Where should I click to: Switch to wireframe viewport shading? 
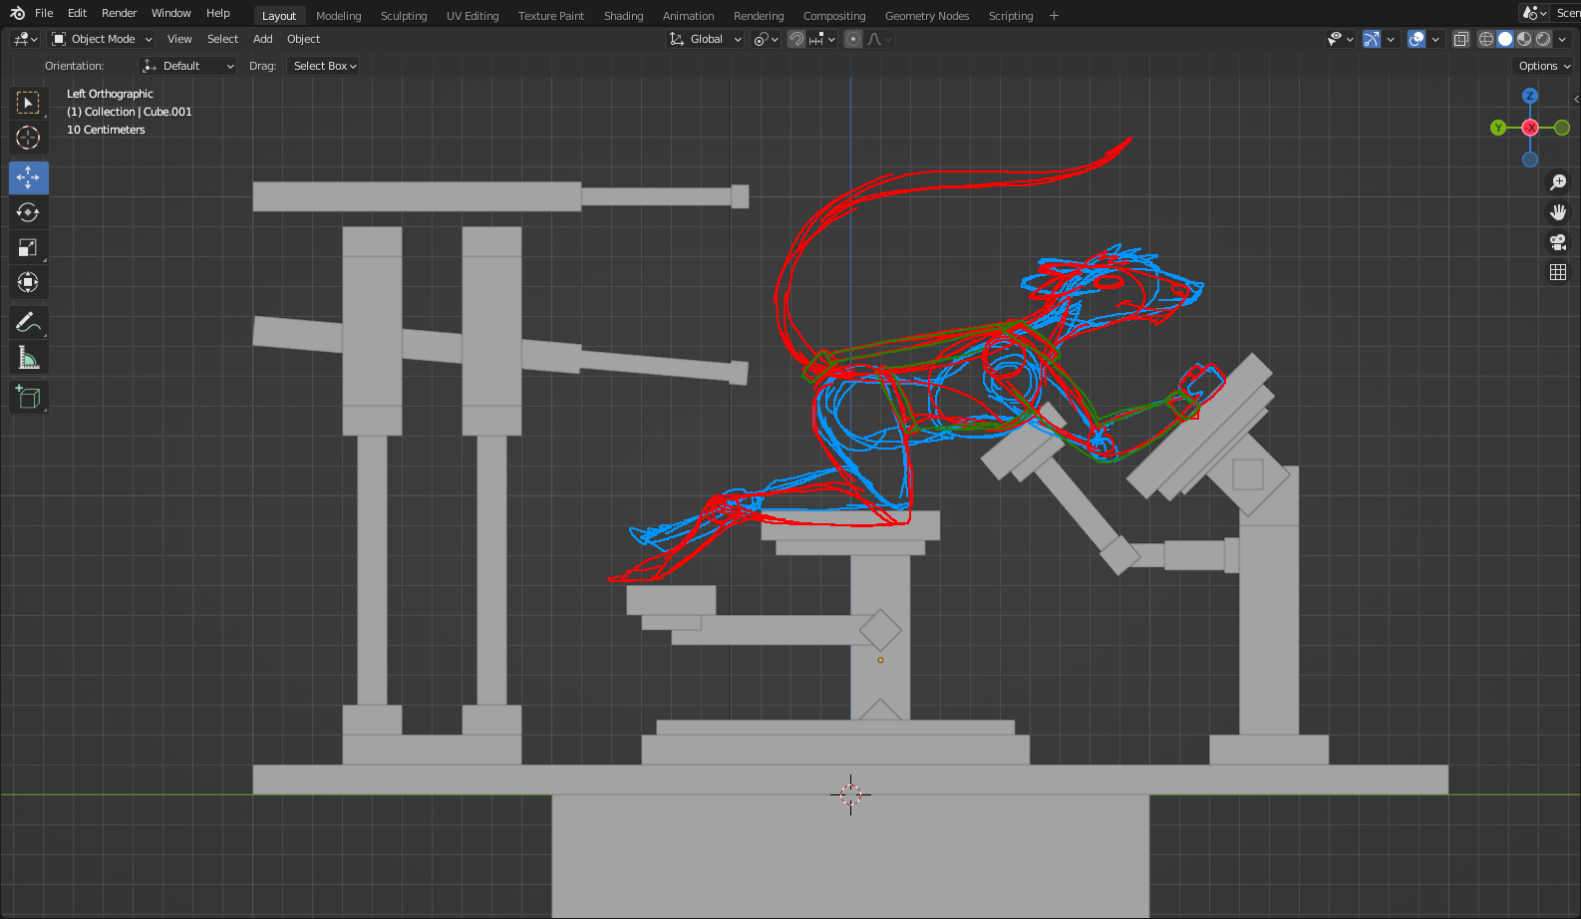point(1486,39)
